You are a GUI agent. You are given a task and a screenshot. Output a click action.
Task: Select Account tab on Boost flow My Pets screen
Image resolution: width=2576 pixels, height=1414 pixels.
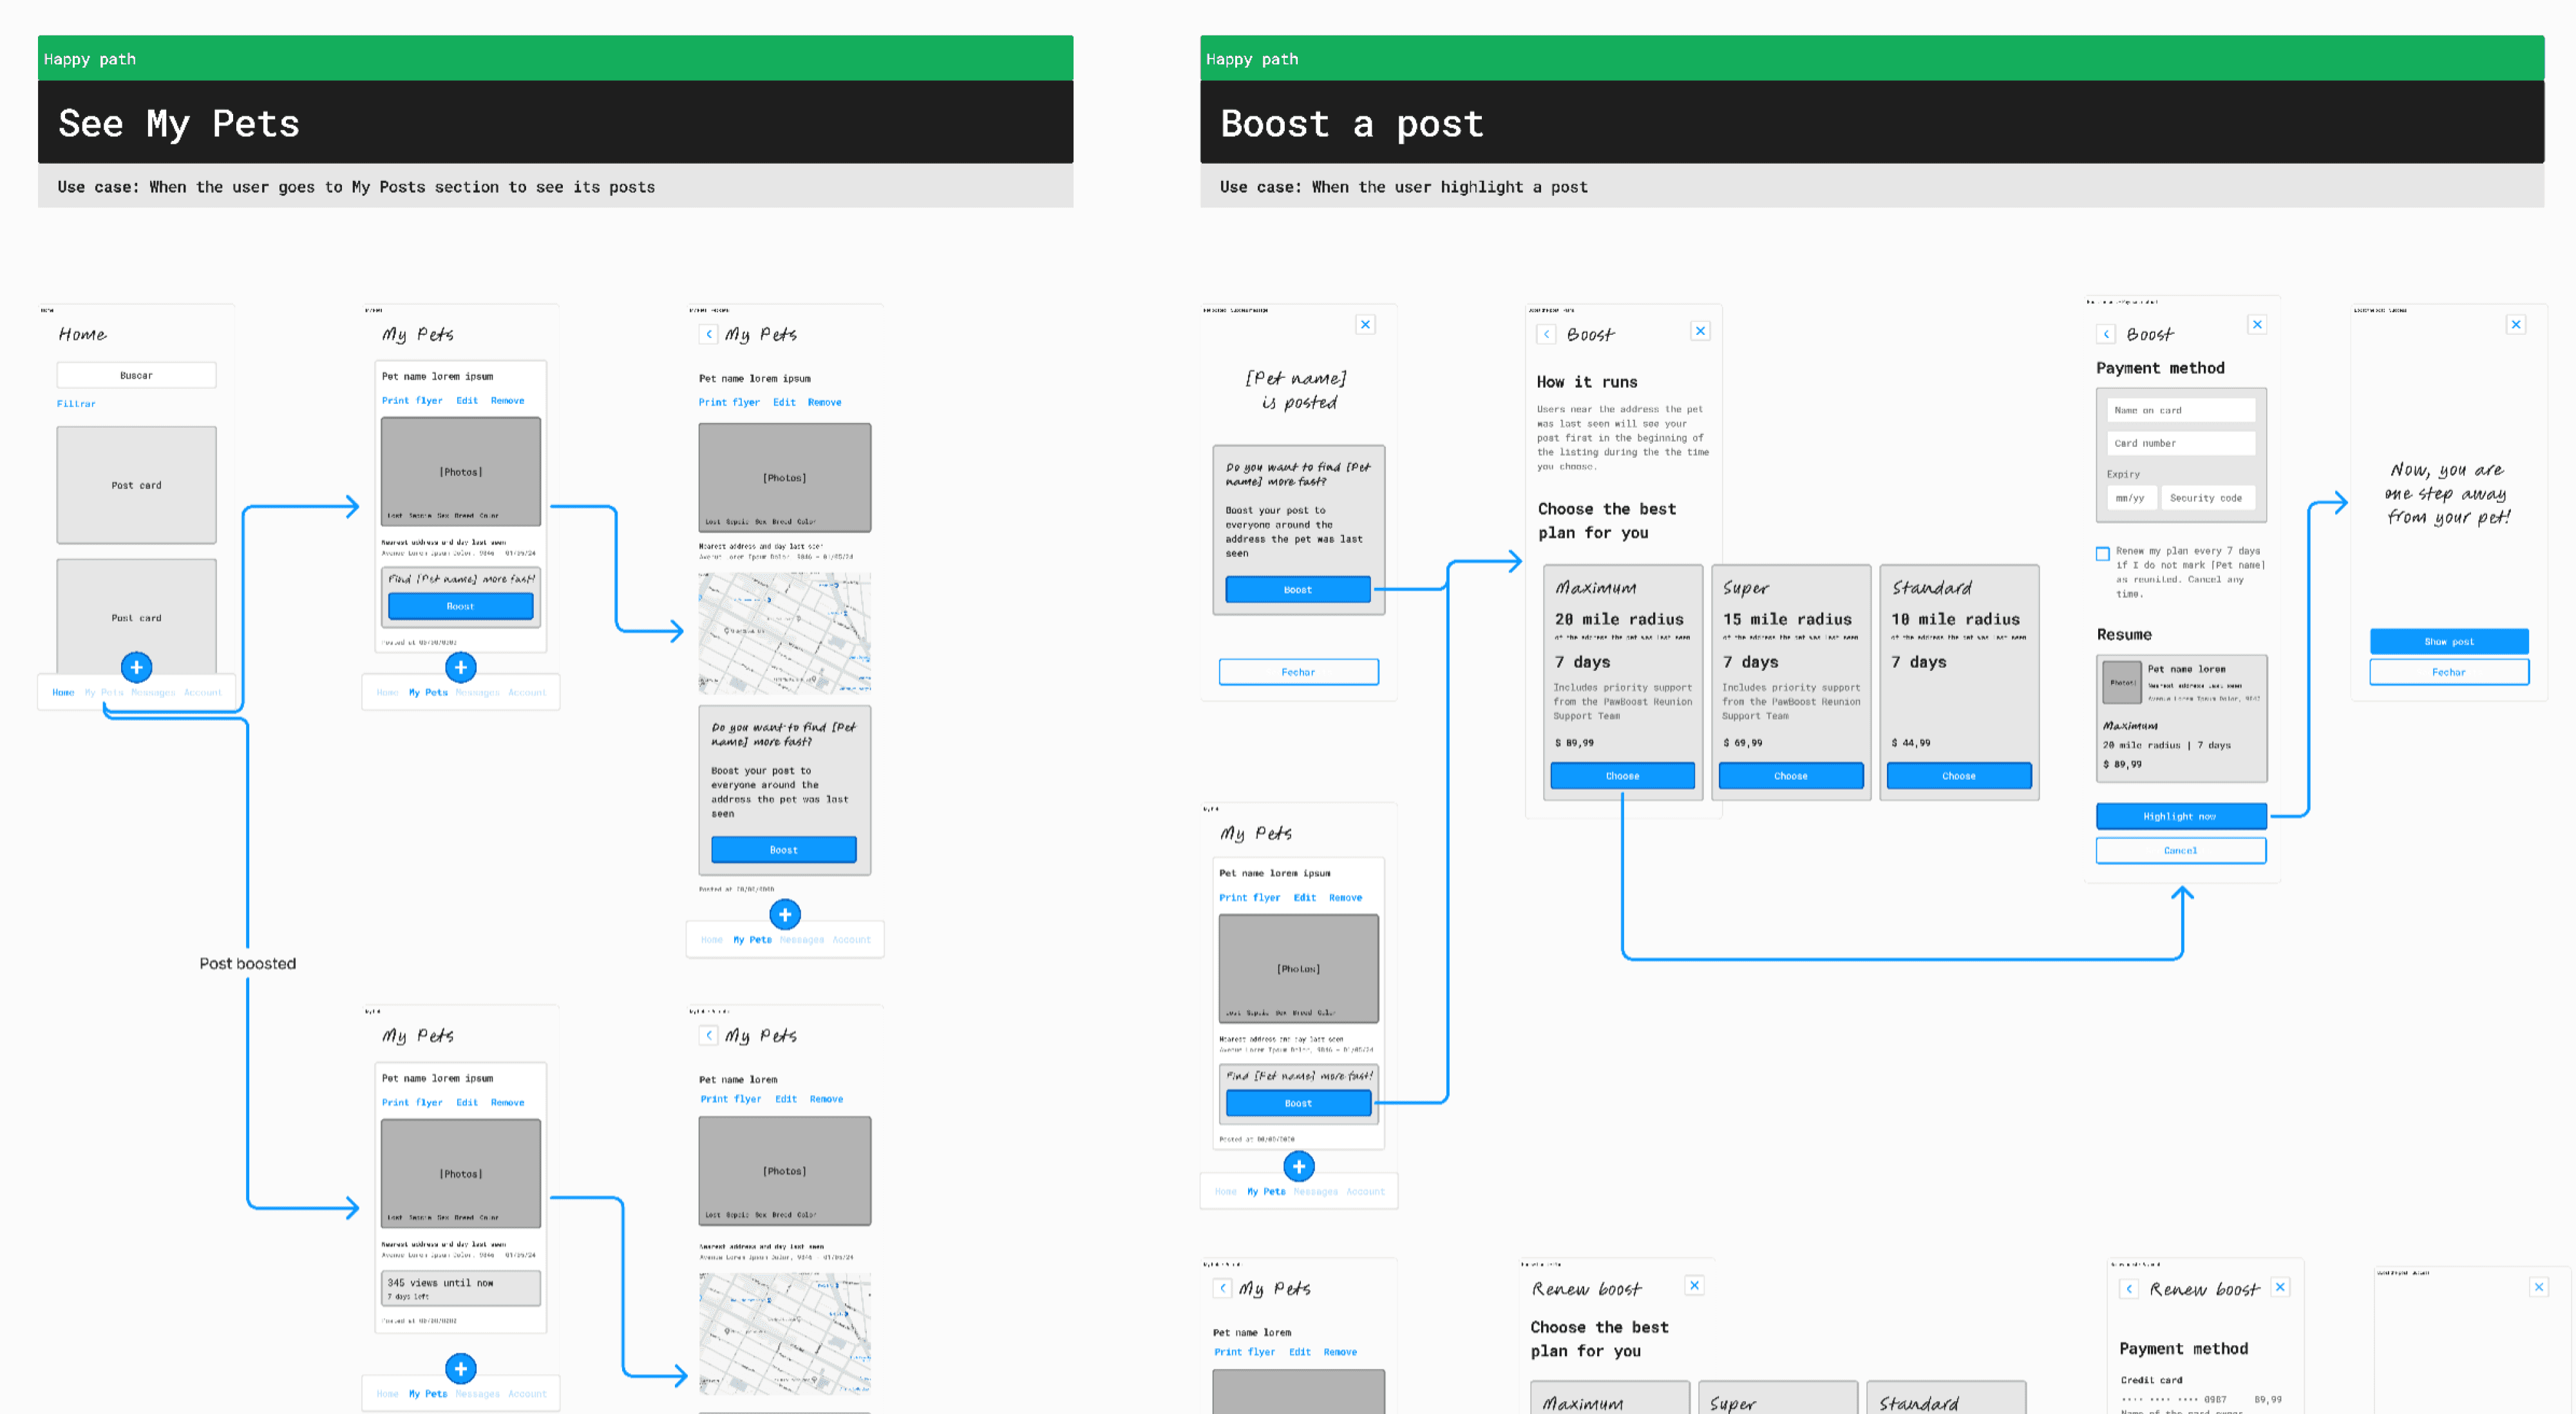point(1365,1191)
